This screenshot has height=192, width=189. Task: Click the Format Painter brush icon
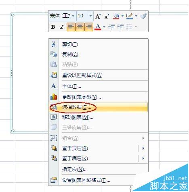point(143,16)
